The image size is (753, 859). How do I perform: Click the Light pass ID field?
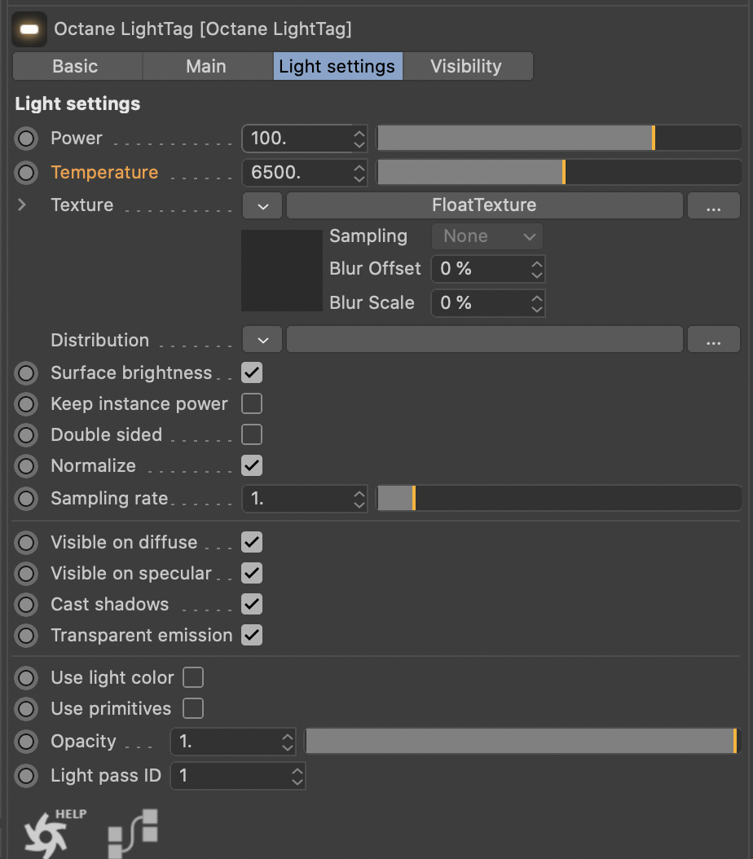pyautogui.click(x=230, y=776)
